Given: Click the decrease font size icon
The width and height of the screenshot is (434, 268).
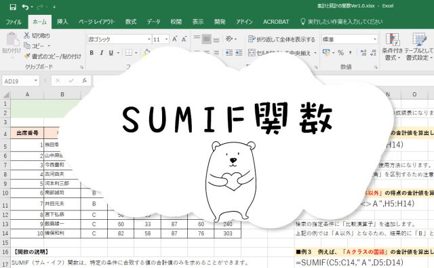Looking at the screenshot, I should 184,39.
